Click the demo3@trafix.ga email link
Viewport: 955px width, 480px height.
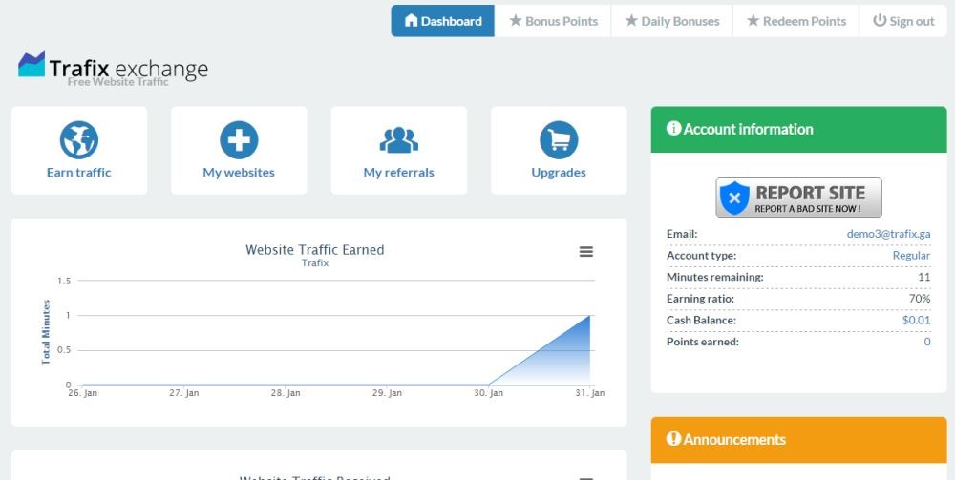[888, 234]
